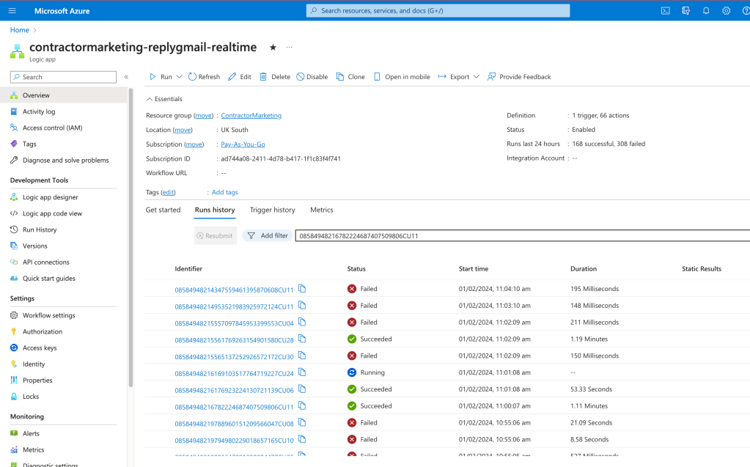Open portal settings gear
Screen dimensions: 750x467
pyautogui.click(x=726, y=10)
